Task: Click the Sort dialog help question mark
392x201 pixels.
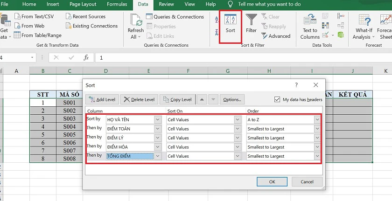Action: (296, 85)
